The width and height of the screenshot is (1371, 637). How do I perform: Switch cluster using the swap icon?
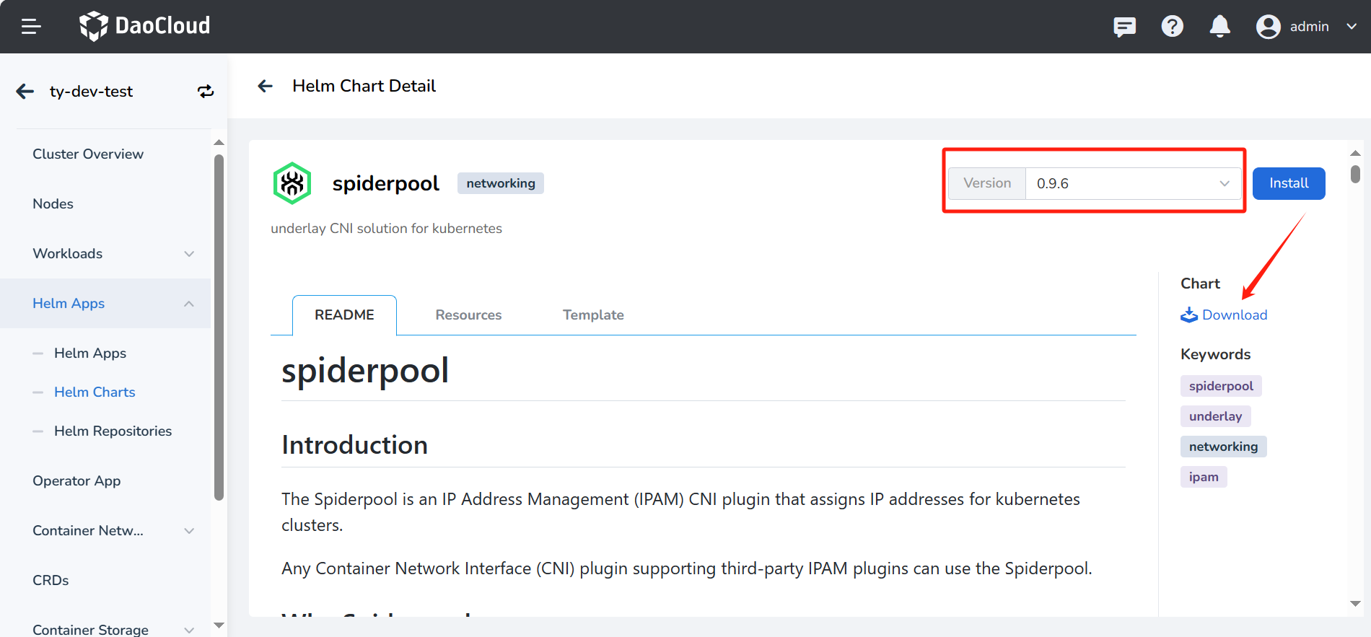pyautogui.click(x=206, y=92)
